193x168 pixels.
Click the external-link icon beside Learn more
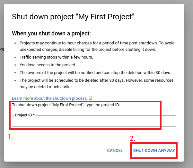pos(91,98)
